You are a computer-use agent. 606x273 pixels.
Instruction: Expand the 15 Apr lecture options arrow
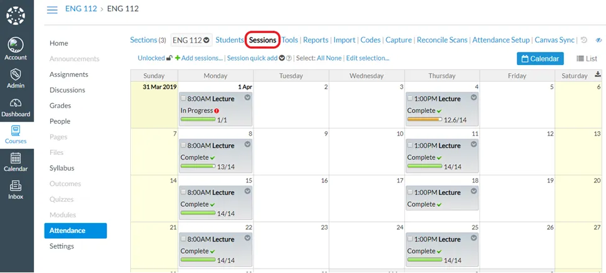coord(247,191)
